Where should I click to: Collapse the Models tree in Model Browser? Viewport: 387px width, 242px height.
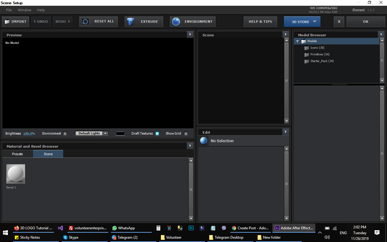pos(297,41)
